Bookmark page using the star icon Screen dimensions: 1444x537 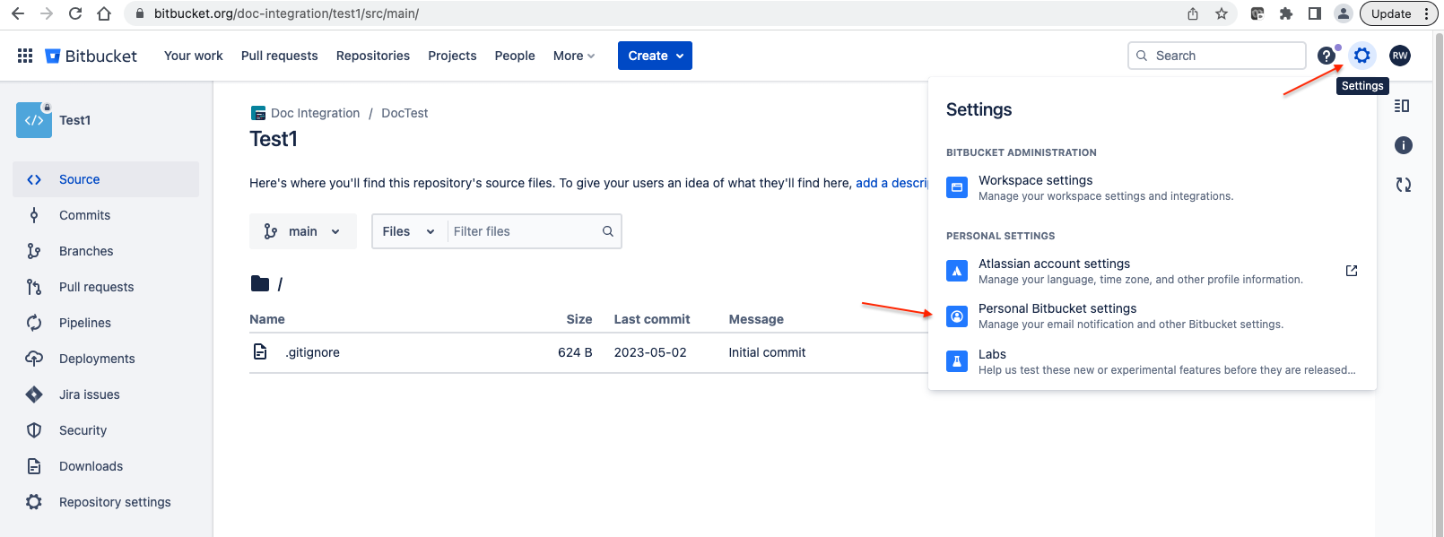[1221, 13]
